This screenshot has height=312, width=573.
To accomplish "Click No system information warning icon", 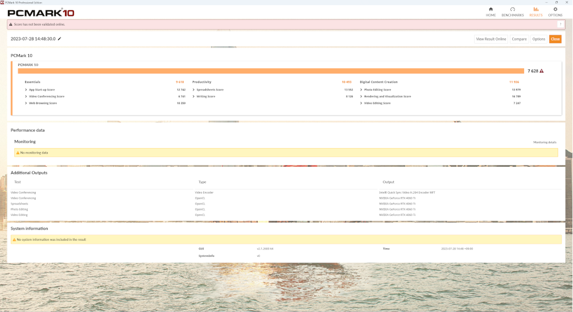I will [x=14, y=240].
